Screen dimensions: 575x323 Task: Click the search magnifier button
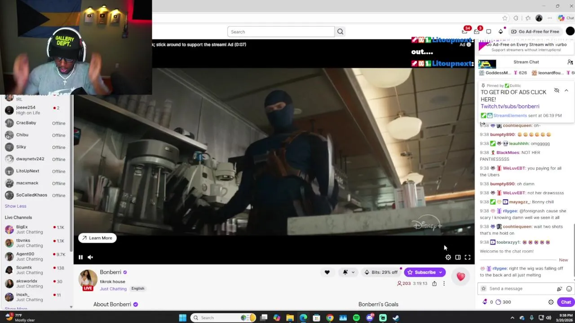click(340, 32)
